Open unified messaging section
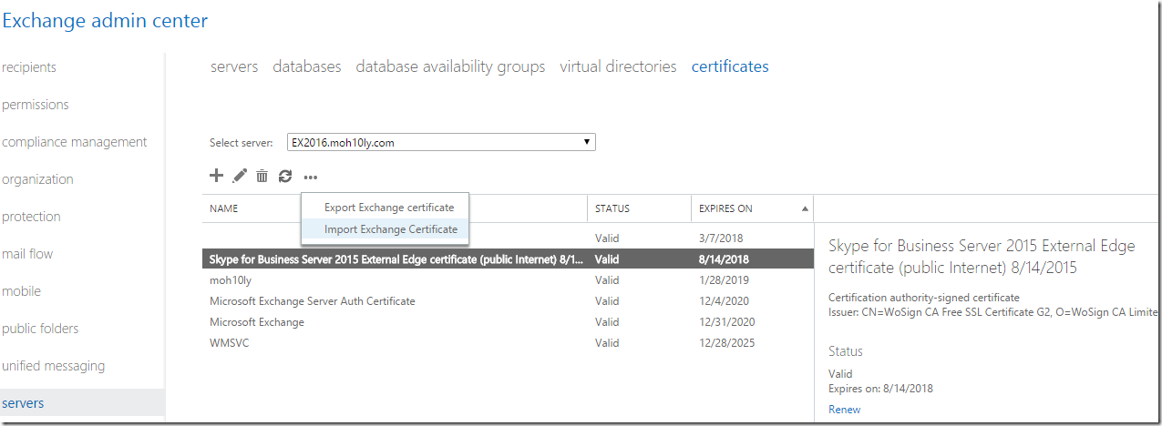The height and width of the screenshot is (426, 1162). 54,366
